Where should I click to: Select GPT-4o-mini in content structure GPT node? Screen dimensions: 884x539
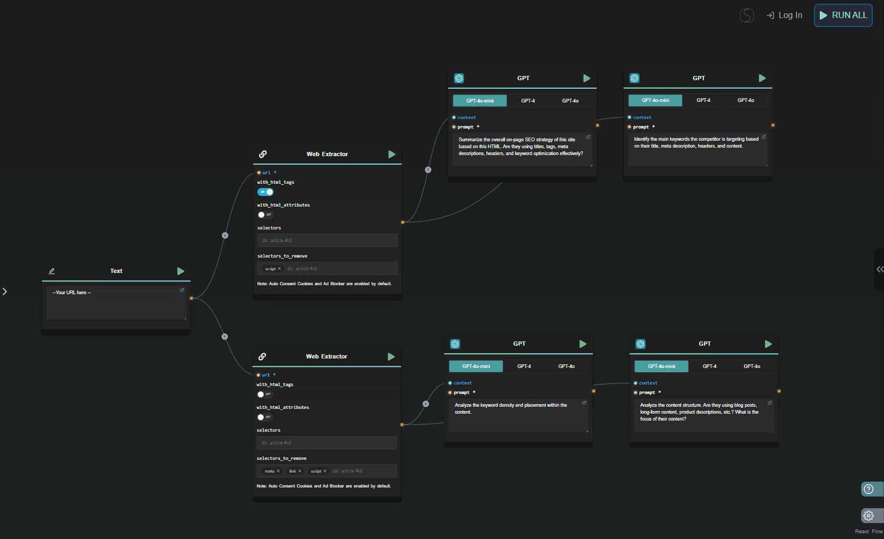[x=662, y=366]
